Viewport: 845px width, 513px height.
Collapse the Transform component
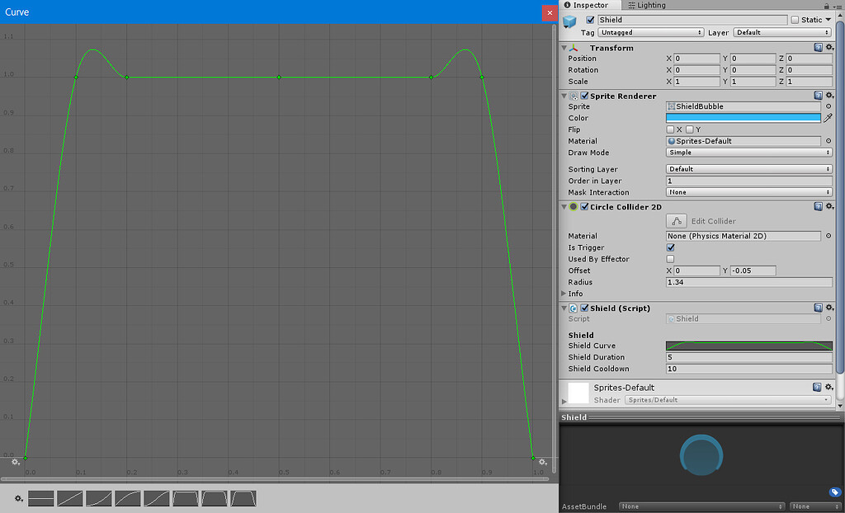(x=564, y=47)
